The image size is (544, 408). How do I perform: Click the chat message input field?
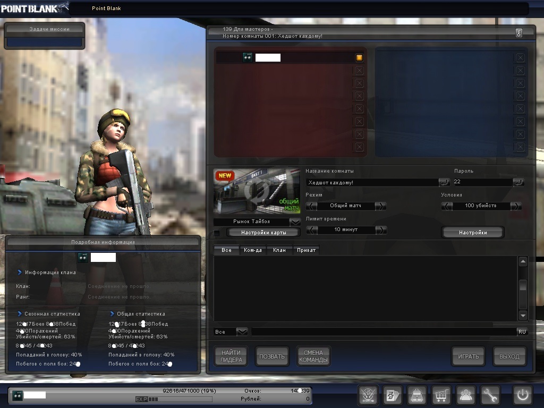tap(382, 331)
